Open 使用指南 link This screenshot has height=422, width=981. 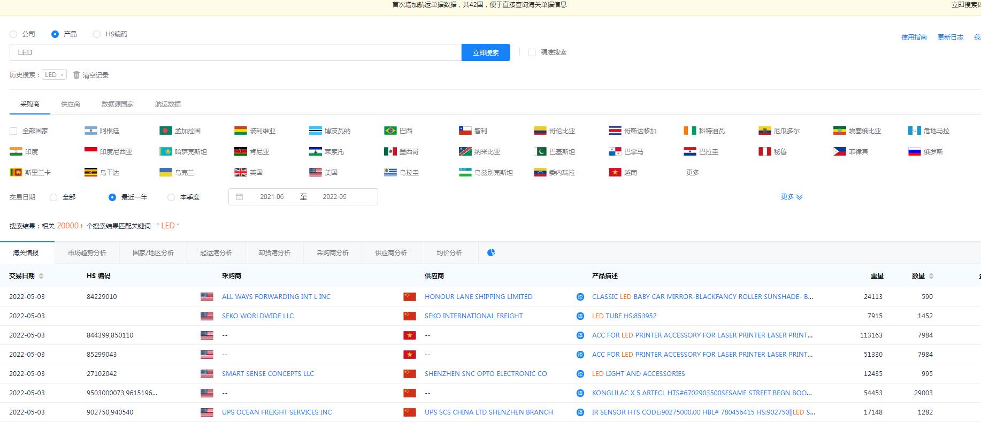coord(914,37)
